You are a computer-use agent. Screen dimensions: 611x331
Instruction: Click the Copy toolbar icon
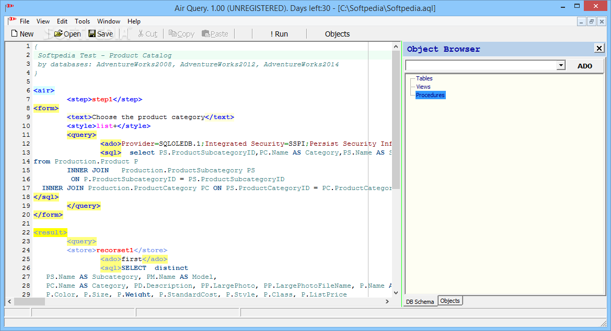coord(172,33)
